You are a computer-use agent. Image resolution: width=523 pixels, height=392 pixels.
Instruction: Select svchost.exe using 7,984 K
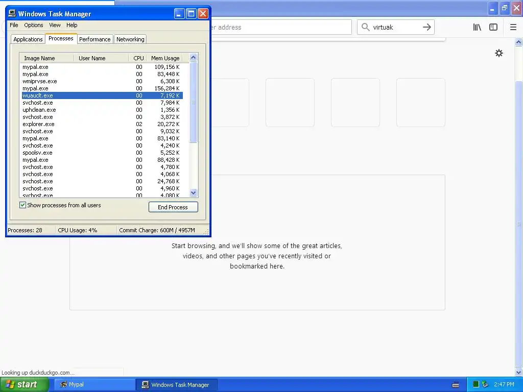[x=102, y=103]
